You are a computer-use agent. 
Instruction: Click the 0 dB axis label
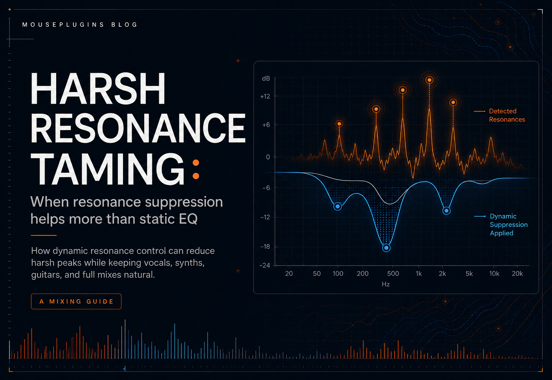click(x=268, y=157)
